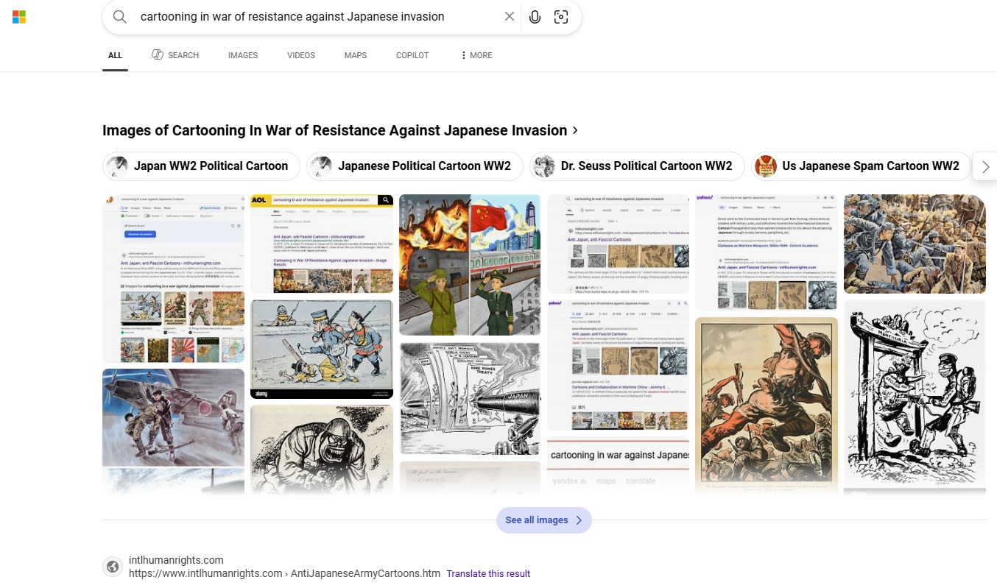
Task: Open the gorilla-like soldier ink cartoon
Action: coord(322,449)
